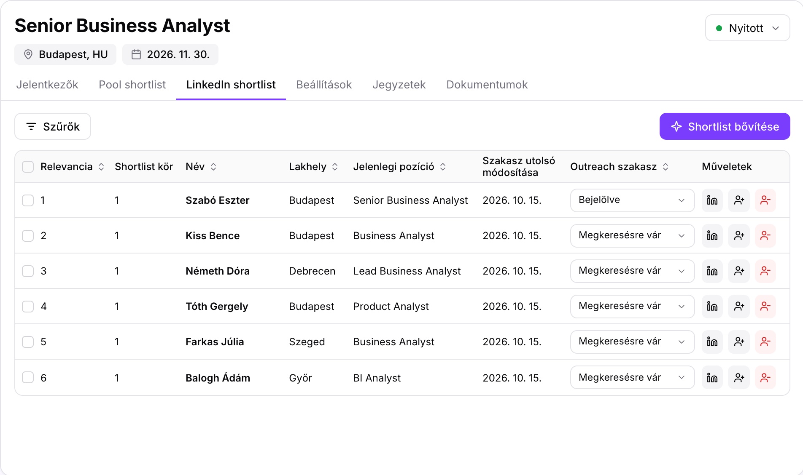Image resolution: width=803 pixels, height=475 pixels.
Task: Toggle the select-all header checkbox
Action: pos(28,167)
